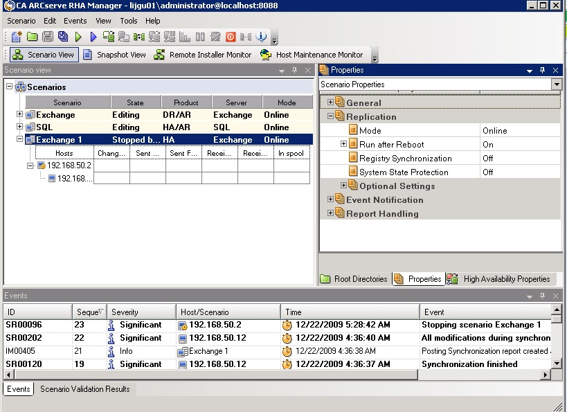Click the open folder toolbar icon
Screen dimensions: 567x412
click(x=32, y=37)
